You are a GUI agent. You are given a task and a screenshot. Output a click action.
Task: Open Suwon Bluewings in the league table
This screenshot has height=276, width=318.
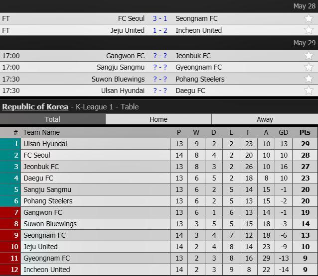click(50, 224)
